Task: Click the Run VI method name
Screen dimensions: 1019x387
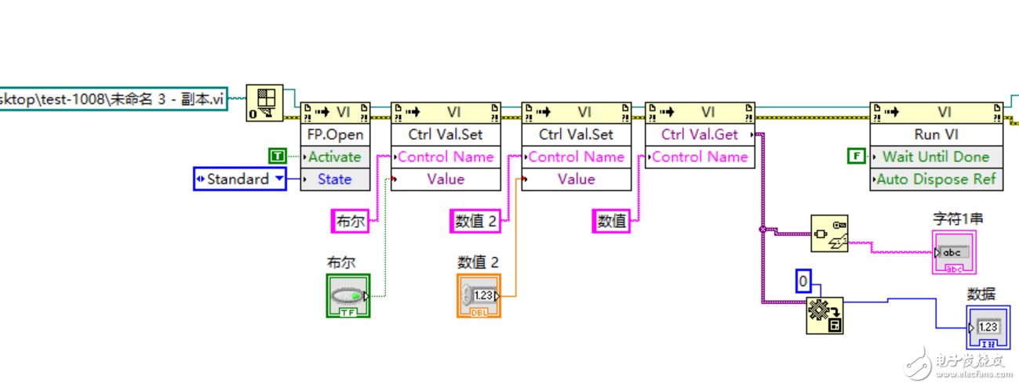Action: 936,135
